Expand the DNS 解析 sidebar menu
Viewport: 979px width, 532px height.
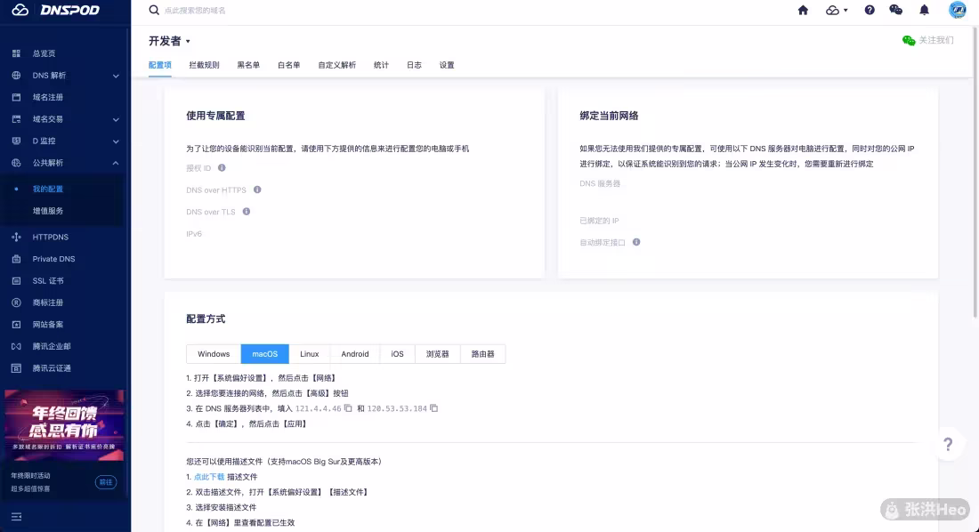(x=116, y=76)
